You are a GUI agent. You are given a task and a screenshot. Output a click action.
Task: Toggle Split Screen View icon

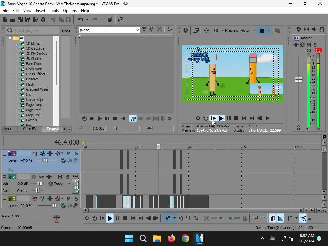pos(215,30)
